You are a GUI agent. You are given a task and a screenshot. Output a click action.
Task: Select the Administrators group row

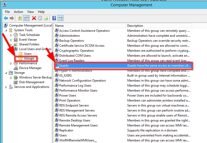tap(69, 36)
